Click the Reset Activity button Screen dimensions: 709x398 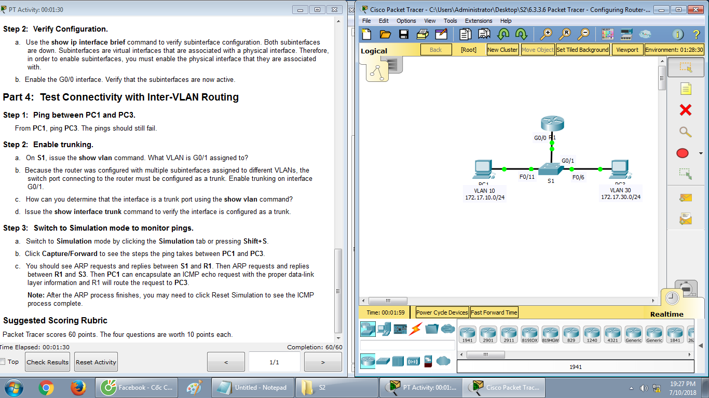pyautogui.click(x=96, y=362)
